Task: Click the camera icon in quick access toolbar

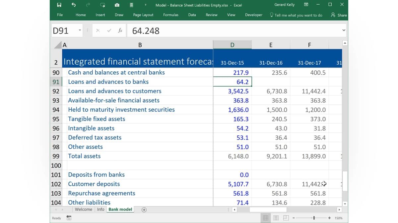Action: point(117,5)
